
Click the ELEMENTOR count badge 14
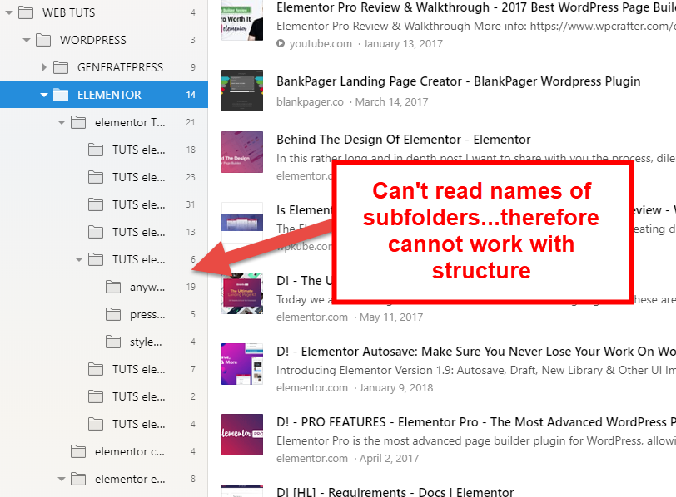click(191, 95)
